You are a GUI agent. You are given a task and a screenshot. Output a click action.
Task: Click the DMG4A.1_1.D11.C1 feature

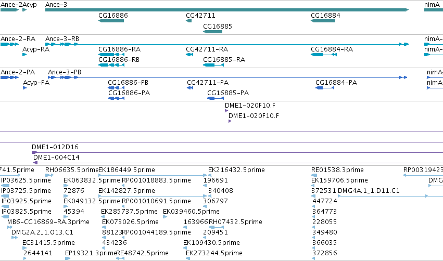click(390, 196)
